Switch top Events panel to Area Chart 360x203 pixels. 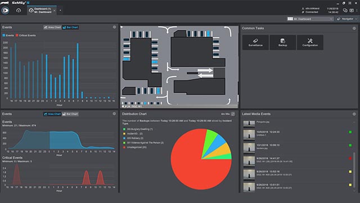(52, 28)
